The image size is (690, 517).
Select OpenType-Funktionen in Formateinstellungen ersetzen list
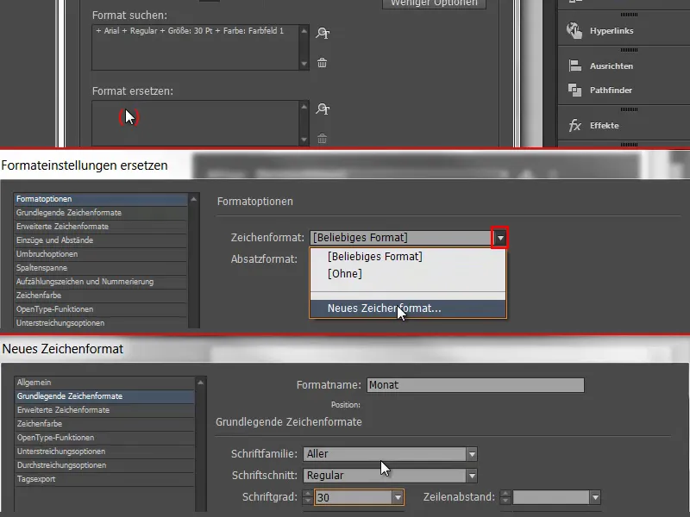101,309
